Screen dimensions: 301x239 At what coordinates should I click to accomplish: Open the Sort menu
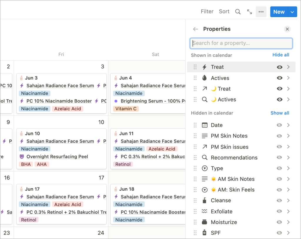tap(224, 11)
